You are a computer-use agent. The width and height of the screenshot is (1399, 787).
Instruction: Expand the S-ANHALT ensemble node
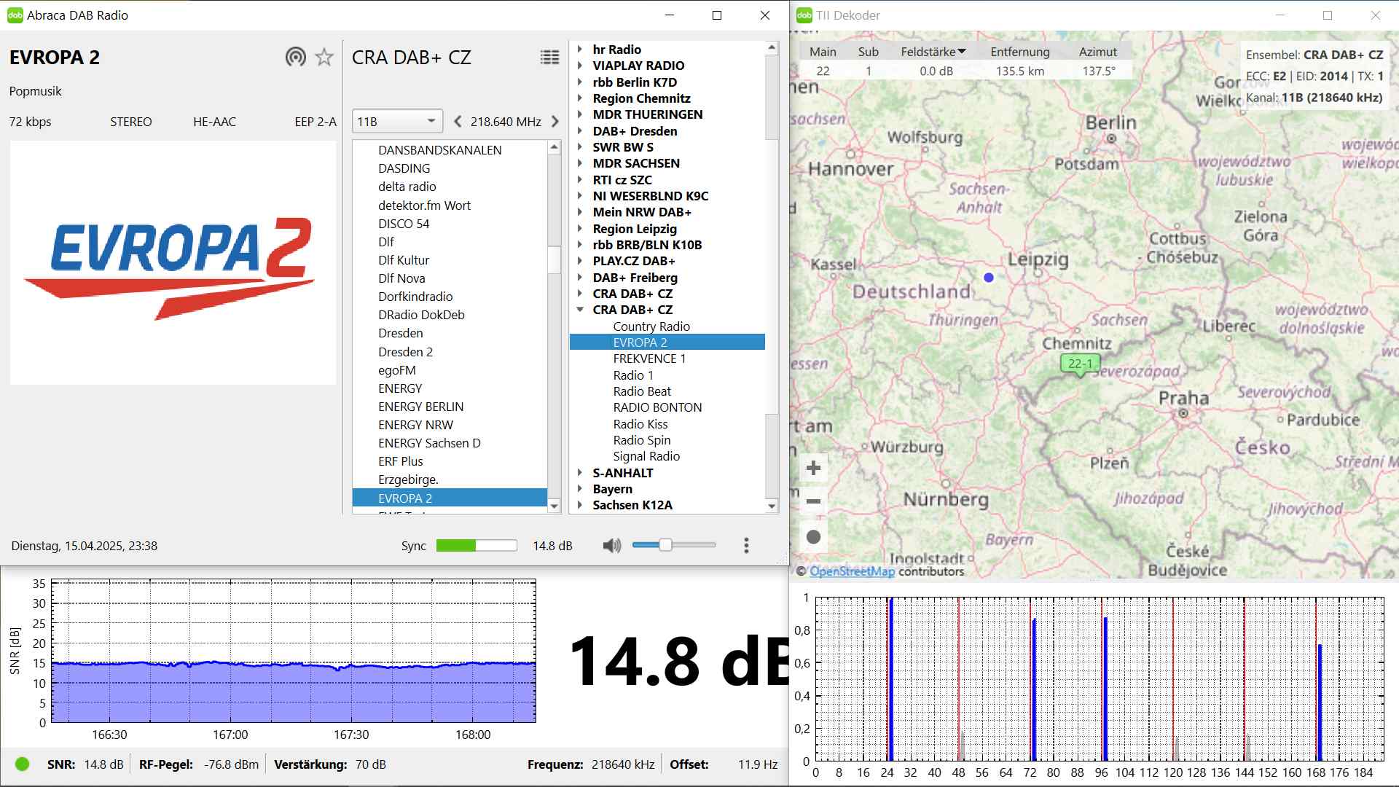tap(581, 473)
